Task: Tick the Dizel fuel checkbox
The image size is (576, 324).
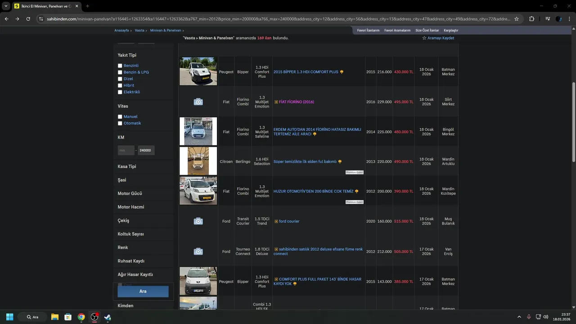Action: (120, 79)
